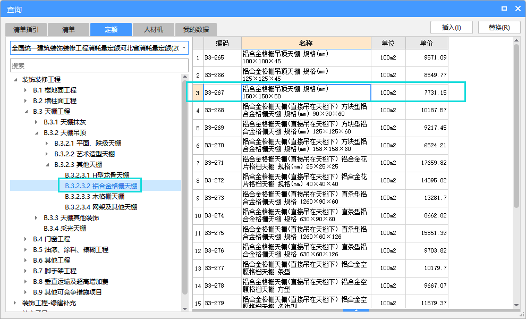Expand B.5 油漆、涂料、裱糊工程 node

26,250
